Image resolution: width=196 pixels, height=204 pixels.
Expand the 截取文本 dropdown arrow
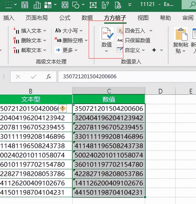[45, 50]
